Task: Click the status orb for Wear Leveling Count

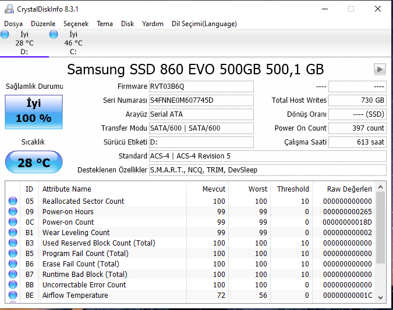Action: pos(13,232)
